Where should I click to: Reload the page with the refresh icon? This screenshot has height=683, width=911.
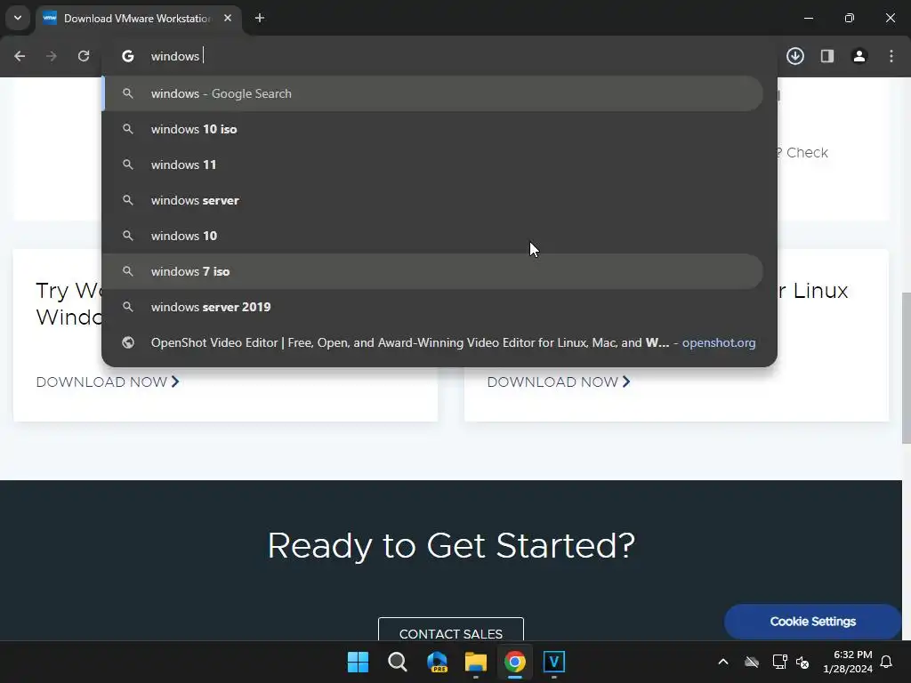pyautogui.click(x=84, y=56)
